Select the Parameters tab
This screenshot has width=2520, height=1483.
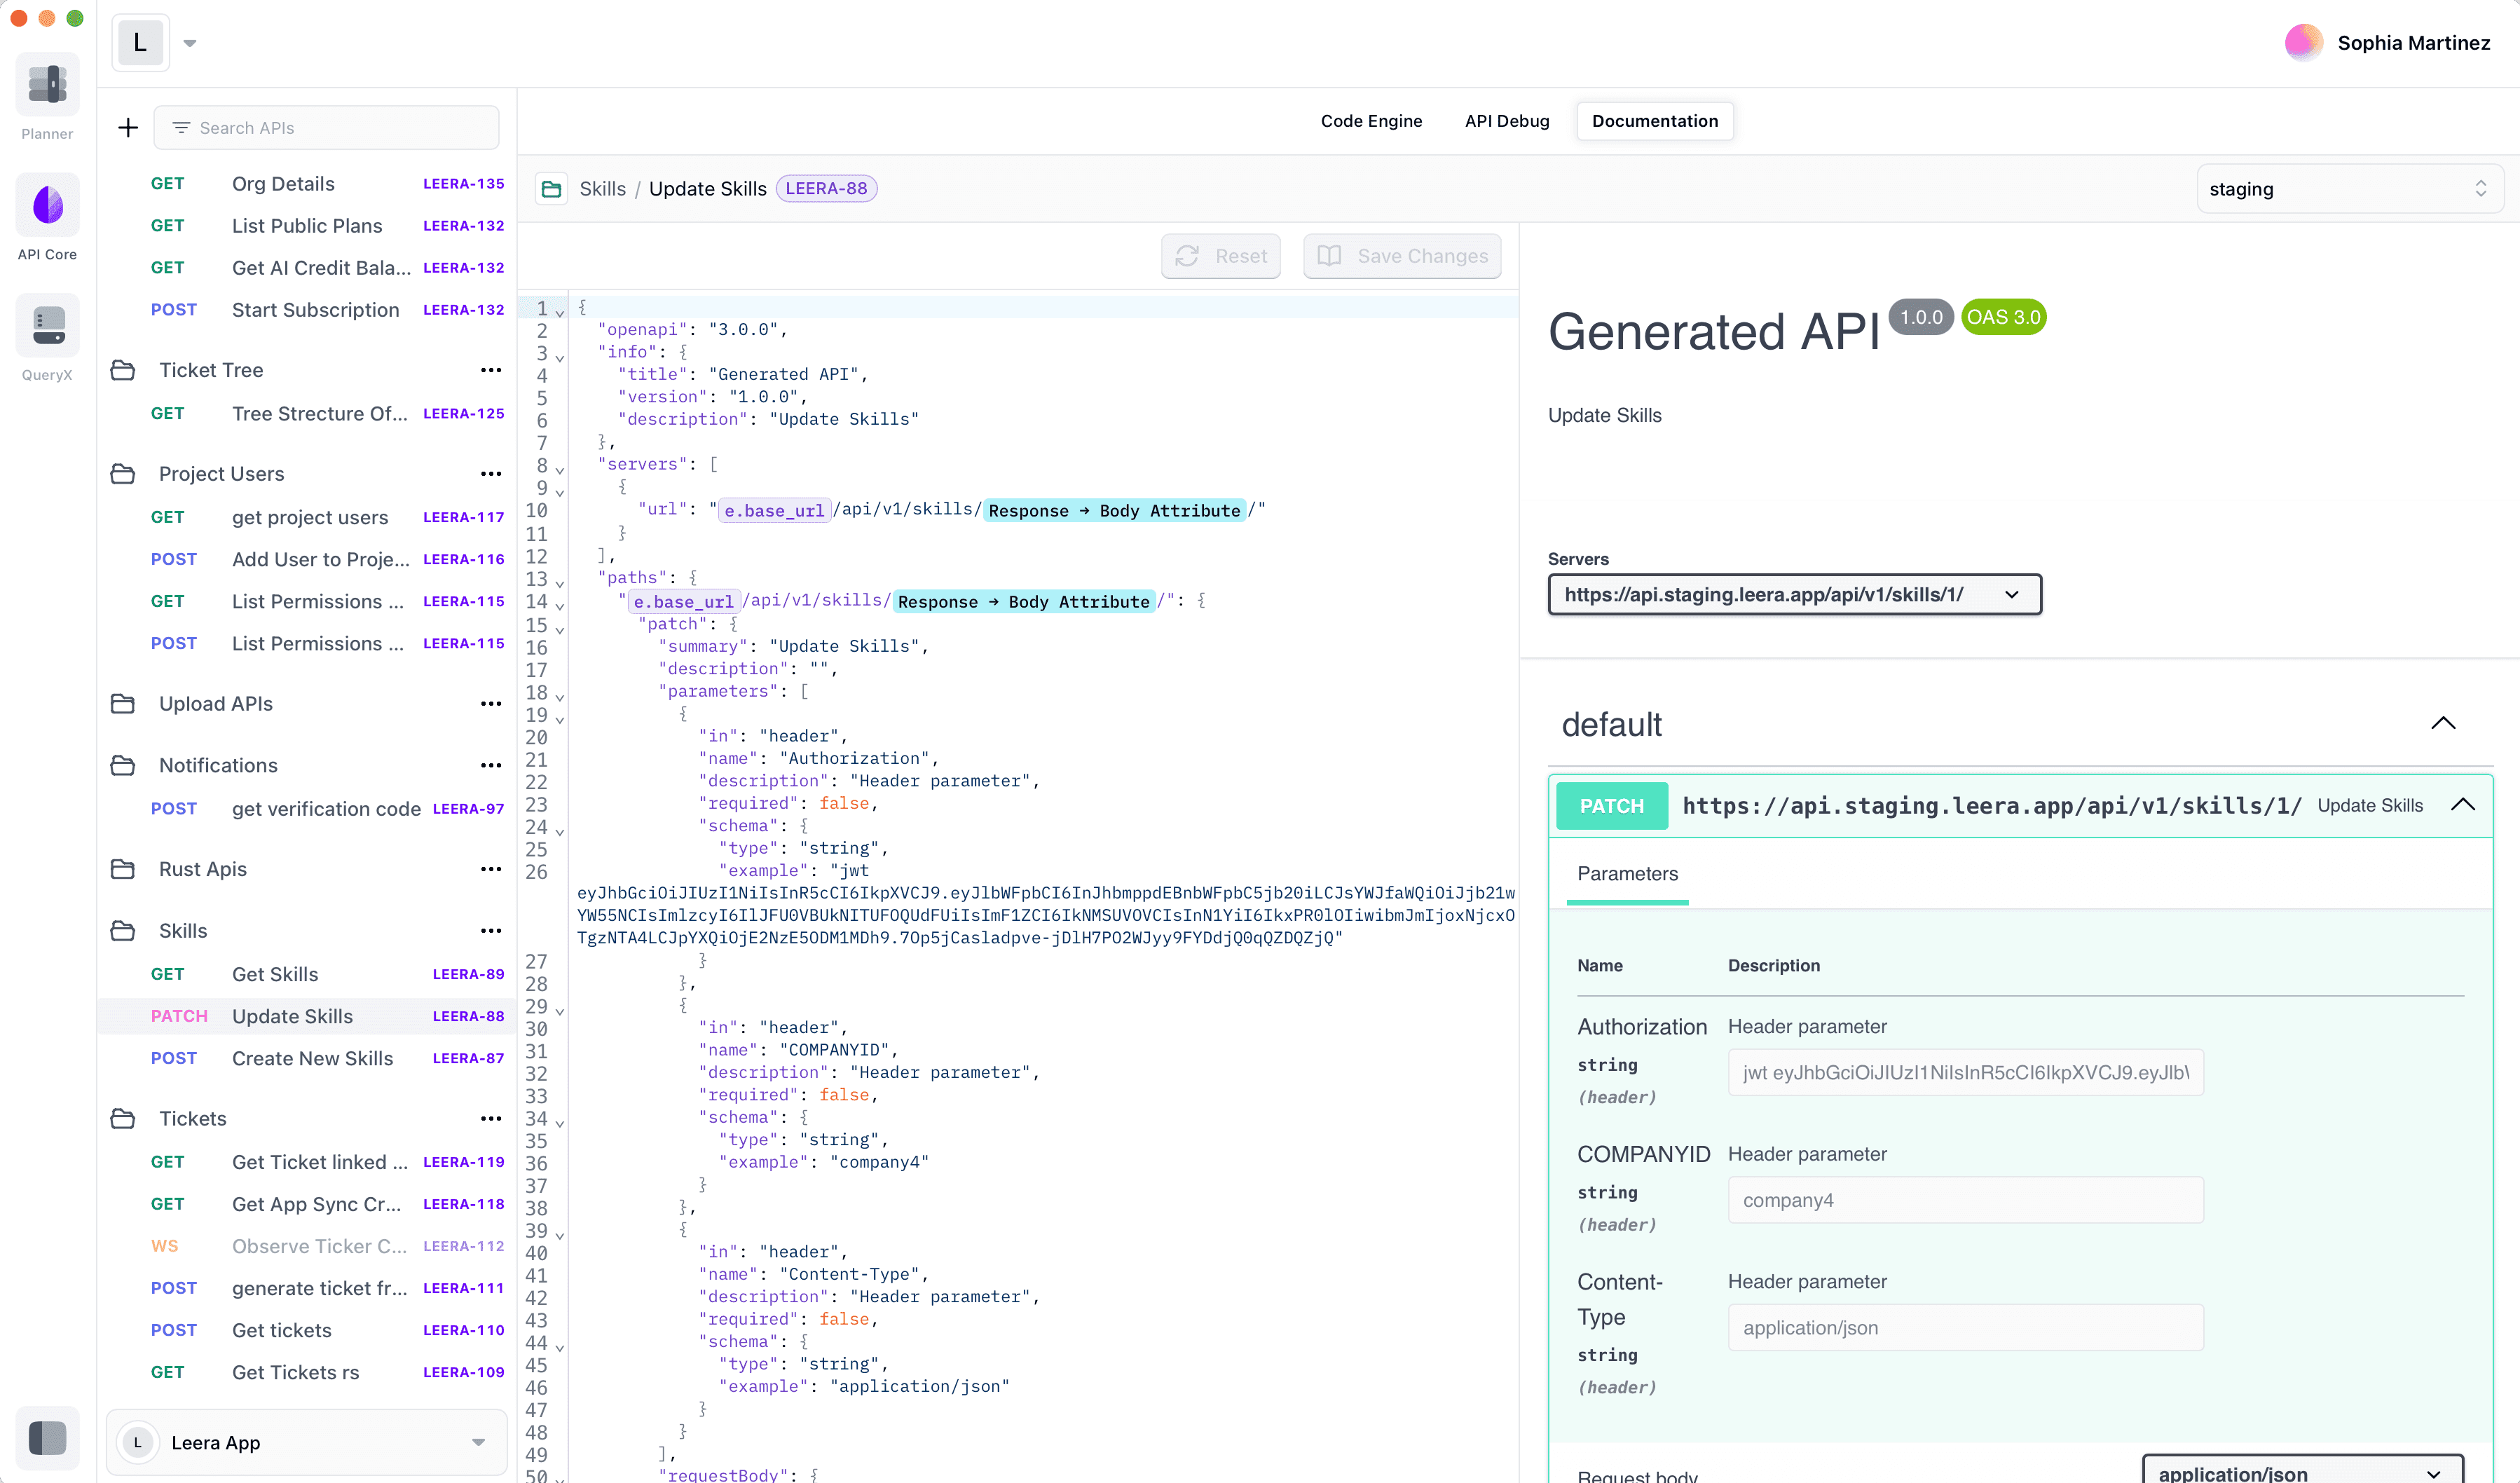tap(1627, 874)
